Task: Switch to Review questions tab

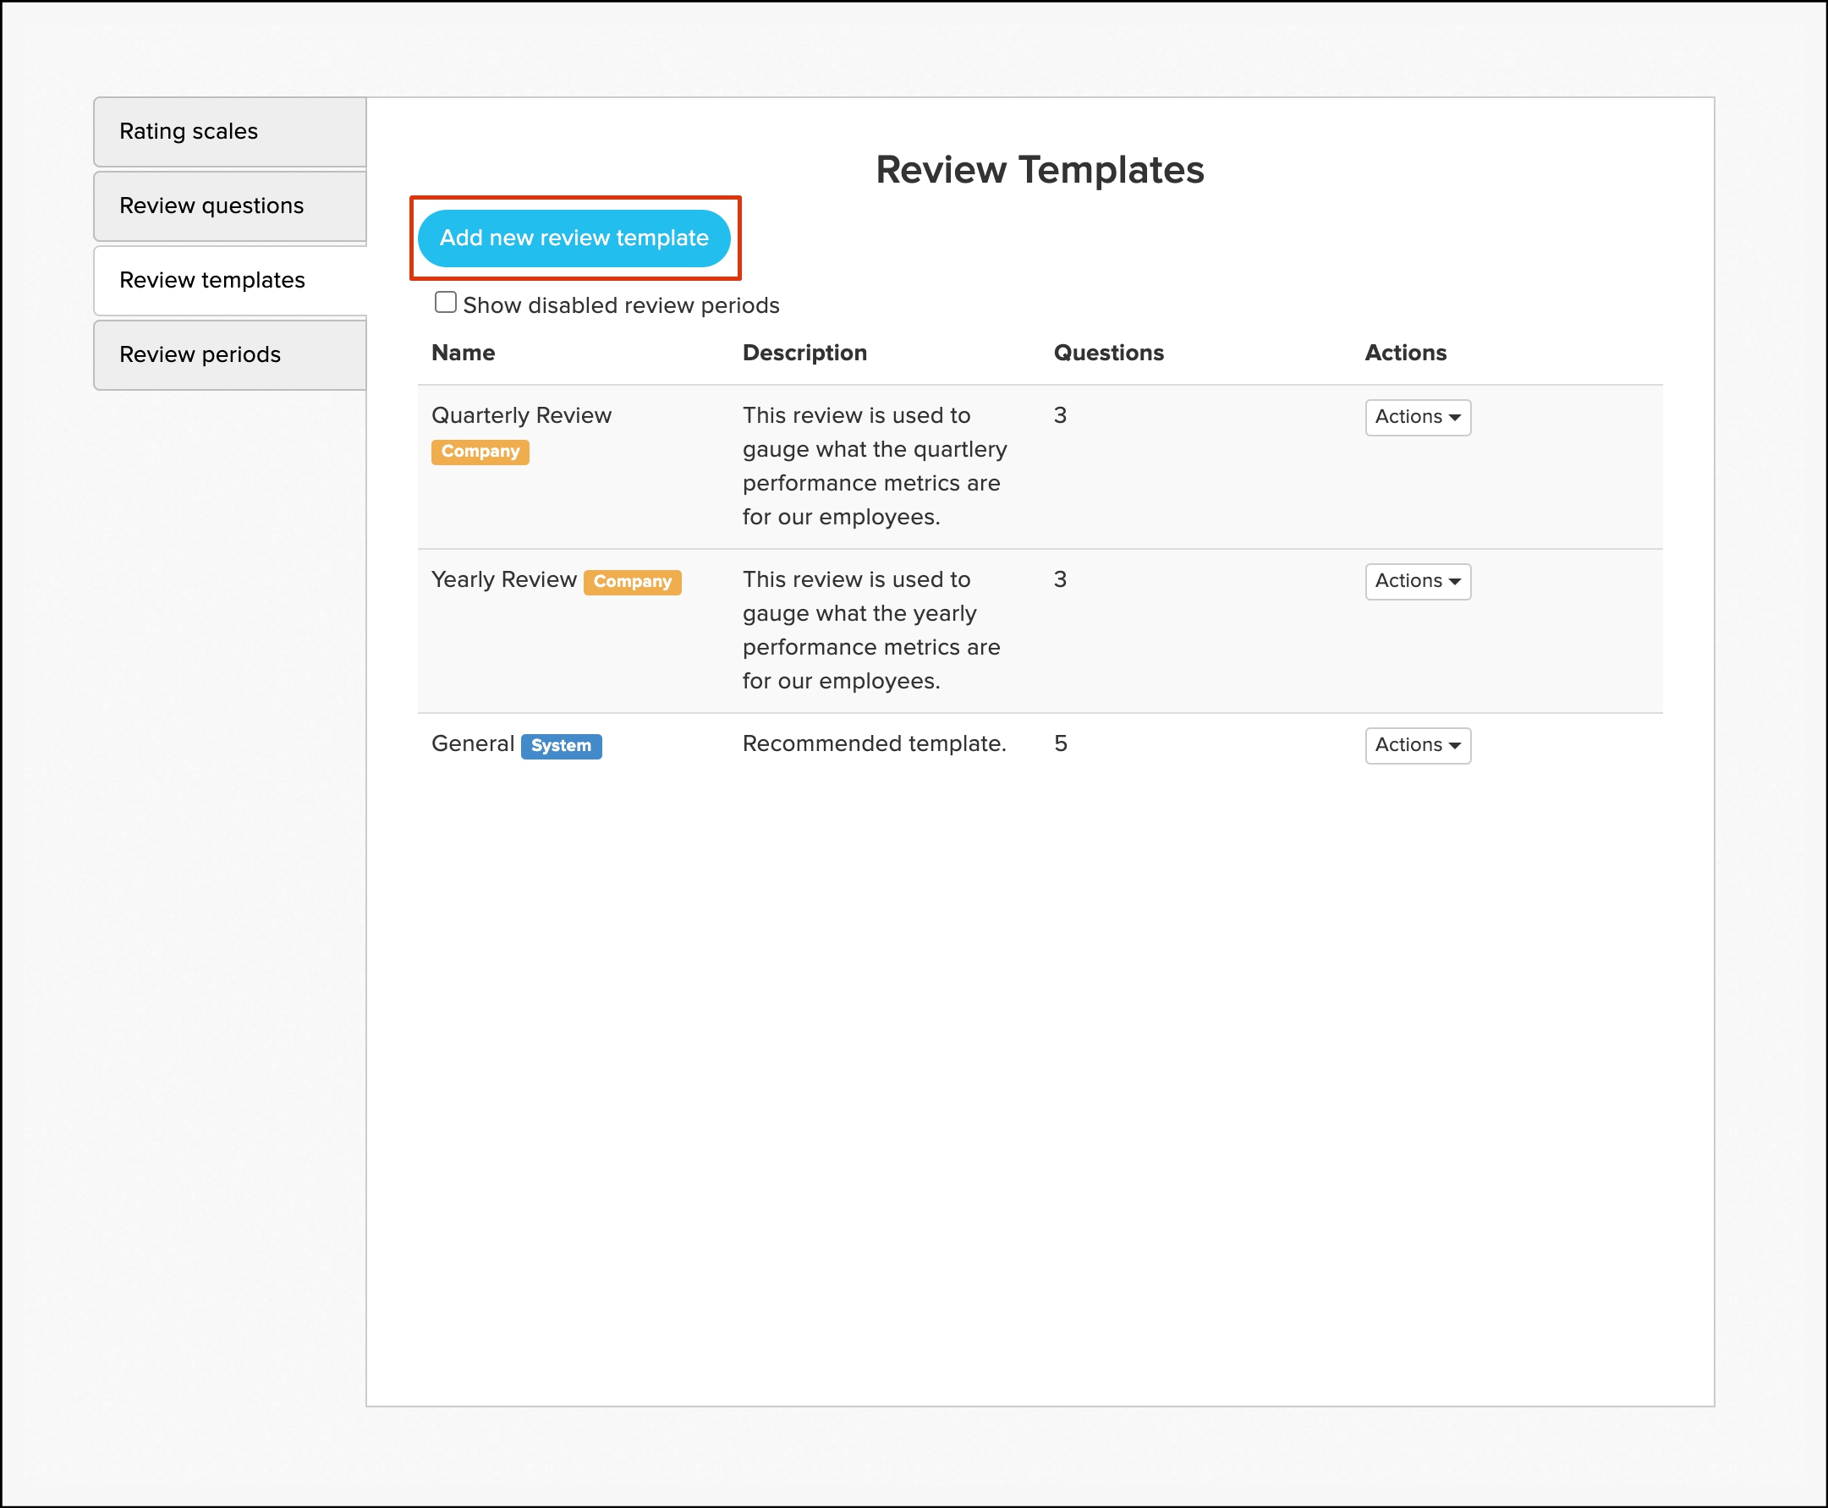Action: point(230,206)
